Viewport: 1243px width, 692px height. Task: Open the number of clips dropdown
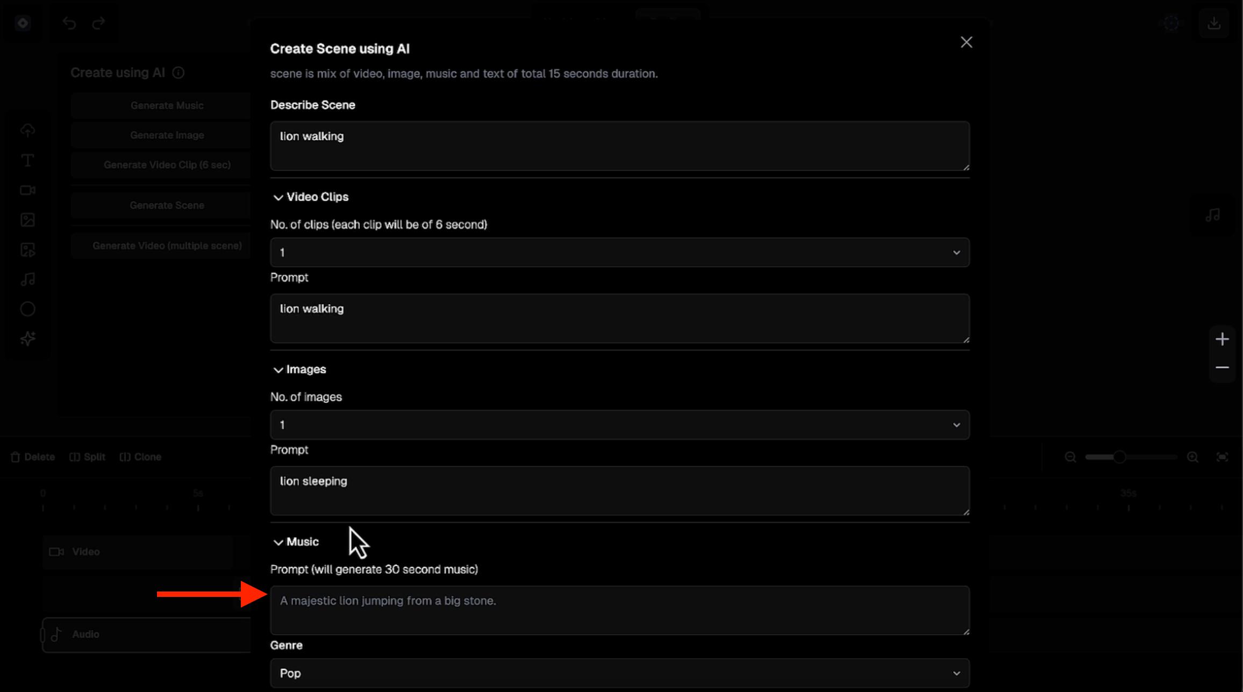(x=619, y=253)
